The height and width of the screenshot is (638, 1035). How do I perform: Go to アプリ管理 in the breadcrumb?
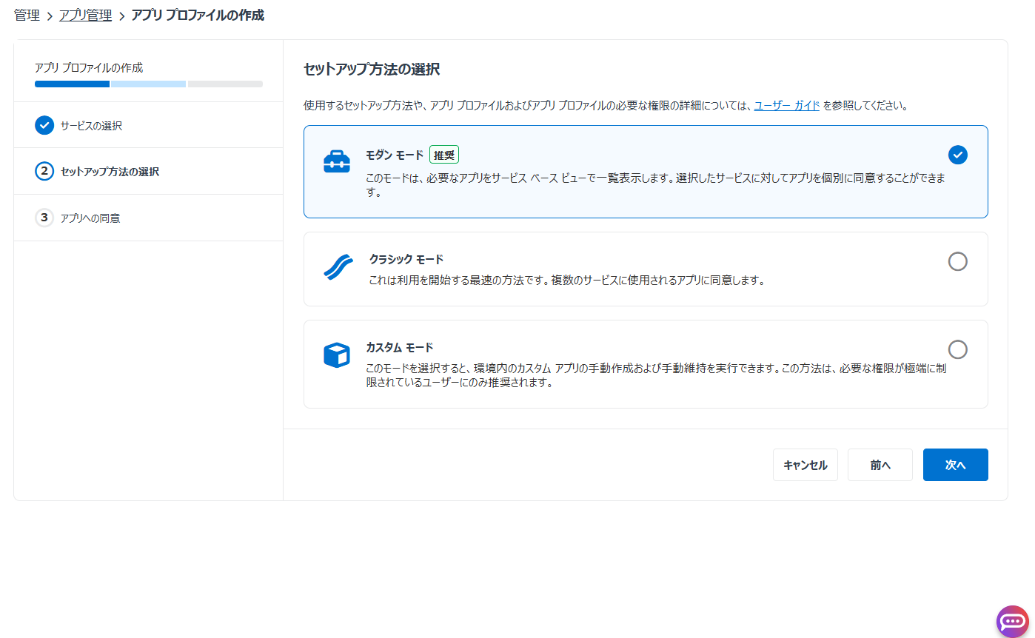click(x=85, y=15)
